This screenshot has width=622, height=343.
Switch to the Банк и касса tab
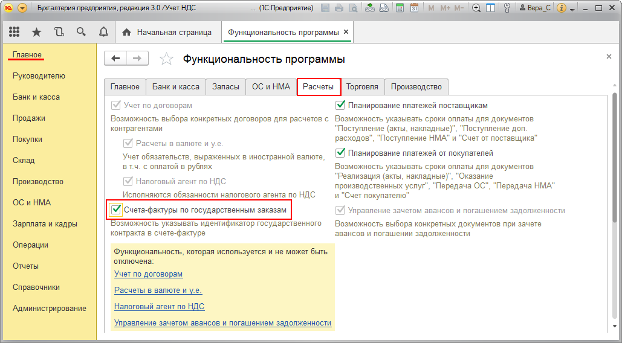click(175, 86)
